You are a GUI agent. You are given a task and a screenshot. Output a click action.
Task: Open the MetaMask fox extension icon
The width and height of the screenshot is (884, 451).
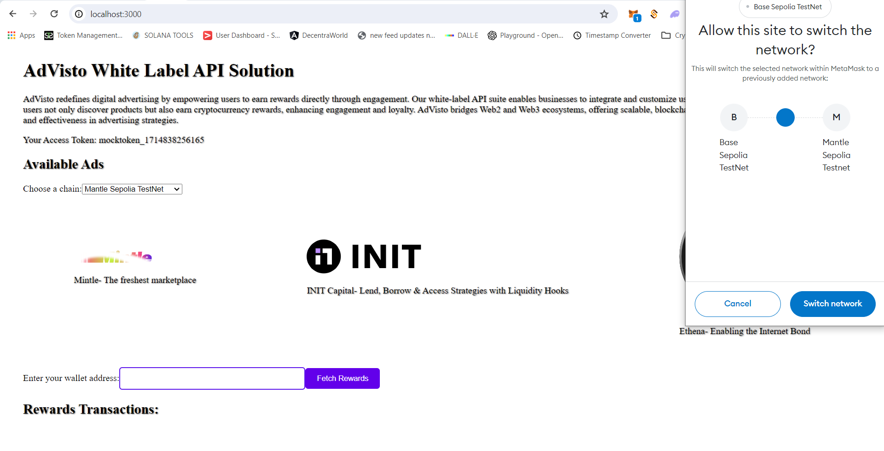click(634, 15)
